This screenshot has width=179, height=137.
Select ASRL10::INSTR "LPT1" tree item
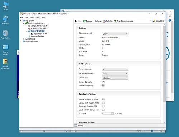(39, 28)
